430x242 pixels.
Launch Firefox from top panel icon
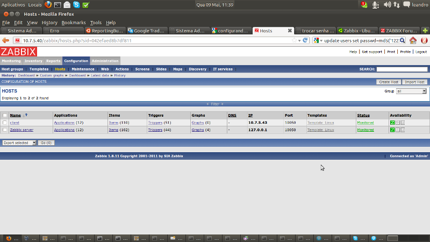coord(48,5)
